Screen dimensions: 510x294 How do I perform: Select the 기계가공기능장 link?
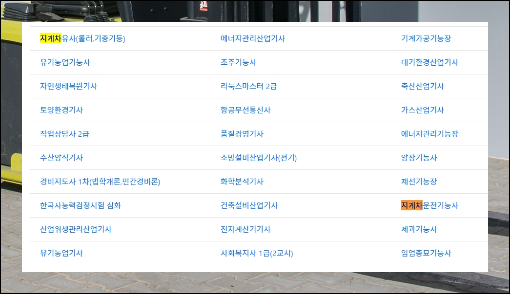pyautogui.click(x=426, y=38)
